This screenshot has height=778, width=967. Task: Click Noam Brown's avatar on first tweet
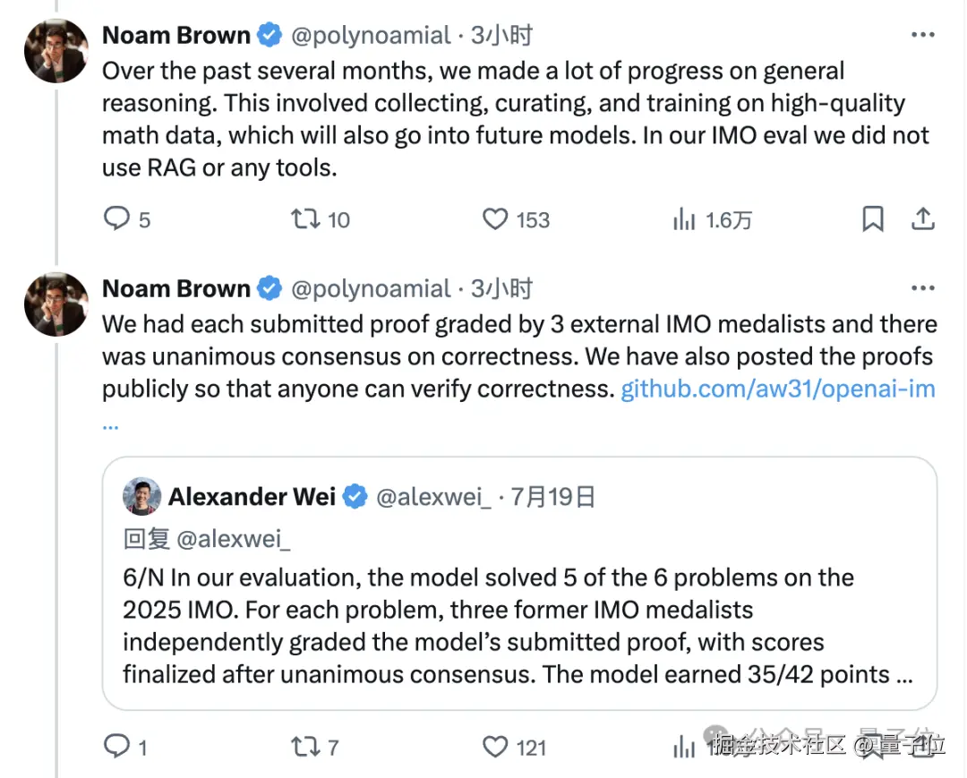tap(56, 50)
